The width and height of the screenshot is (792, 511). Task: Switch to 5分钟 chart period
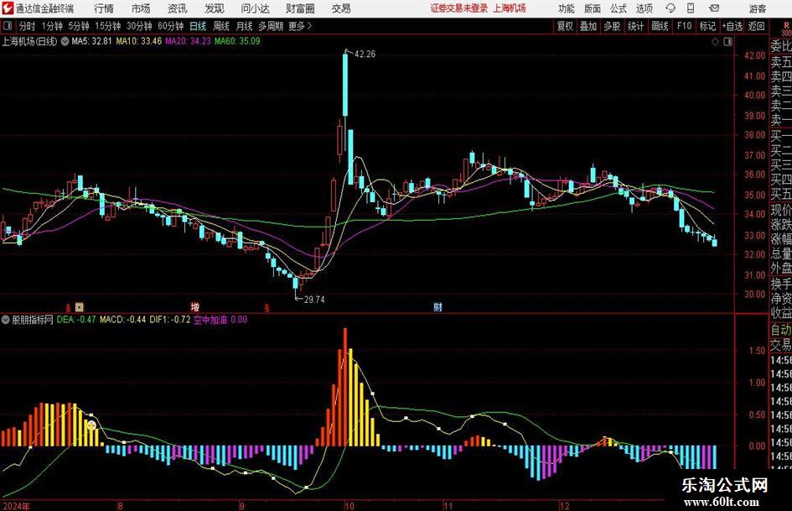[x=79, y=26]
